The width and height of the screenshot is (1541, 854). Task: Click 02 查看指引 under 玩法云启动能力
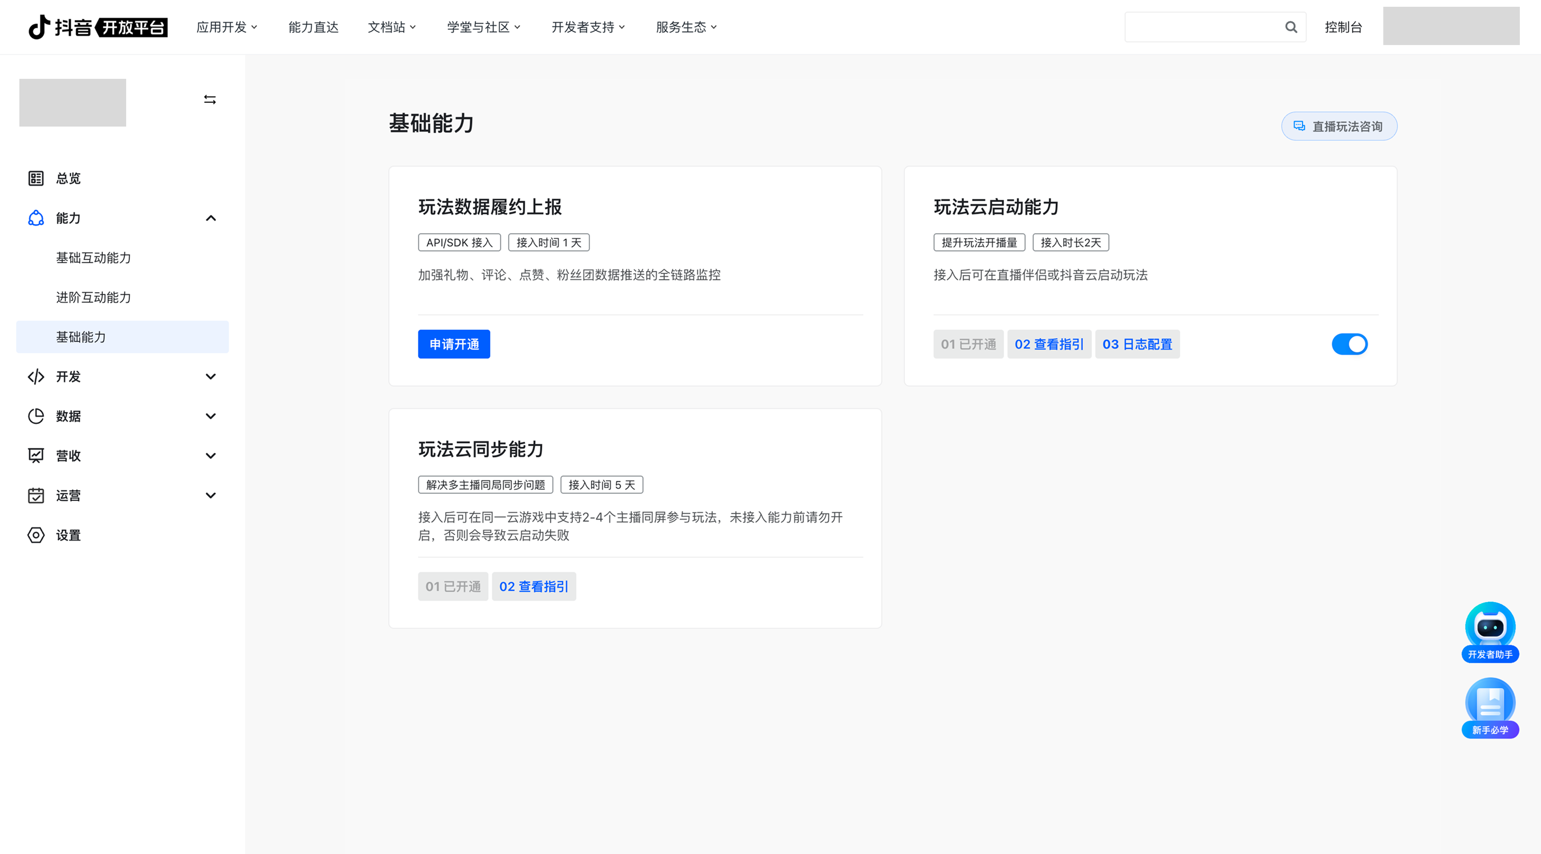pyautogui.click(x=1049, y=344)
